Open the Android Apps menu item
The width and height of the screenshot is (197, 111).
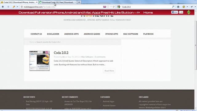coord(71,34)
